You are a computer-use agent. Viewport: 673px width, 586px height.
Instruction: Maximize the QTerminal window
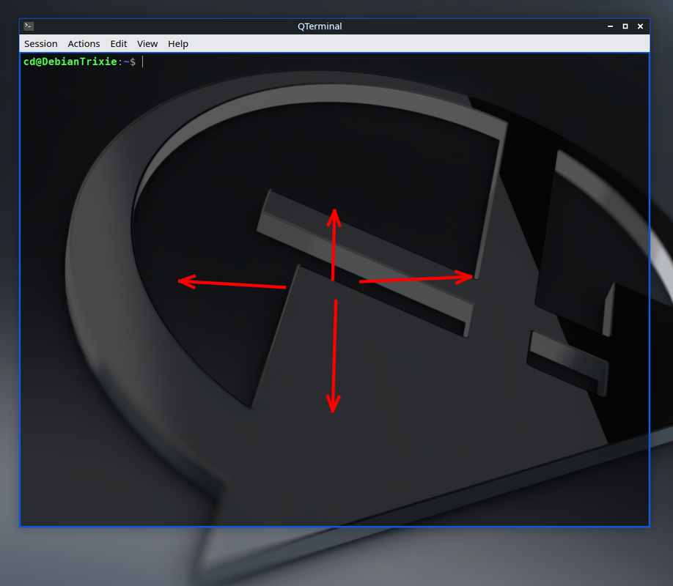click(625, 26)
